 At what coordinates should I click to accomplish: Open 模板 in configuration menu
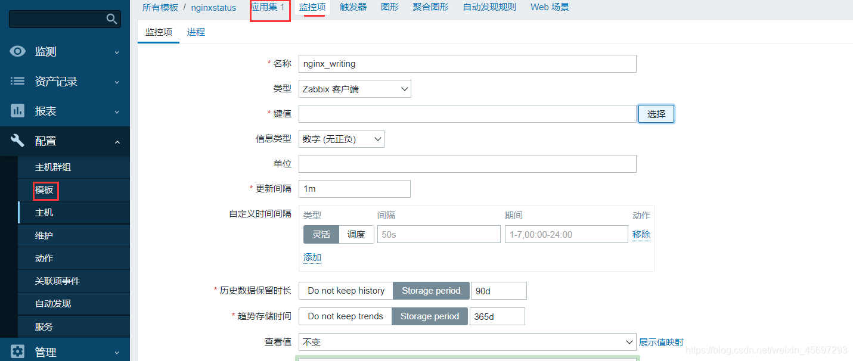tap(44, 190)
